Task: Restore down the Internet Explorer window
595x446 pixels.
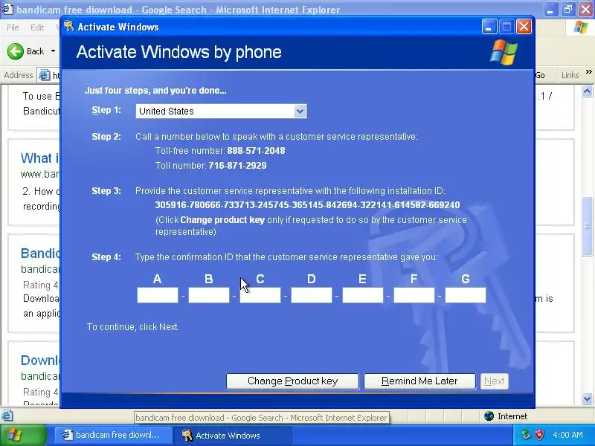Action: (568, 10)
